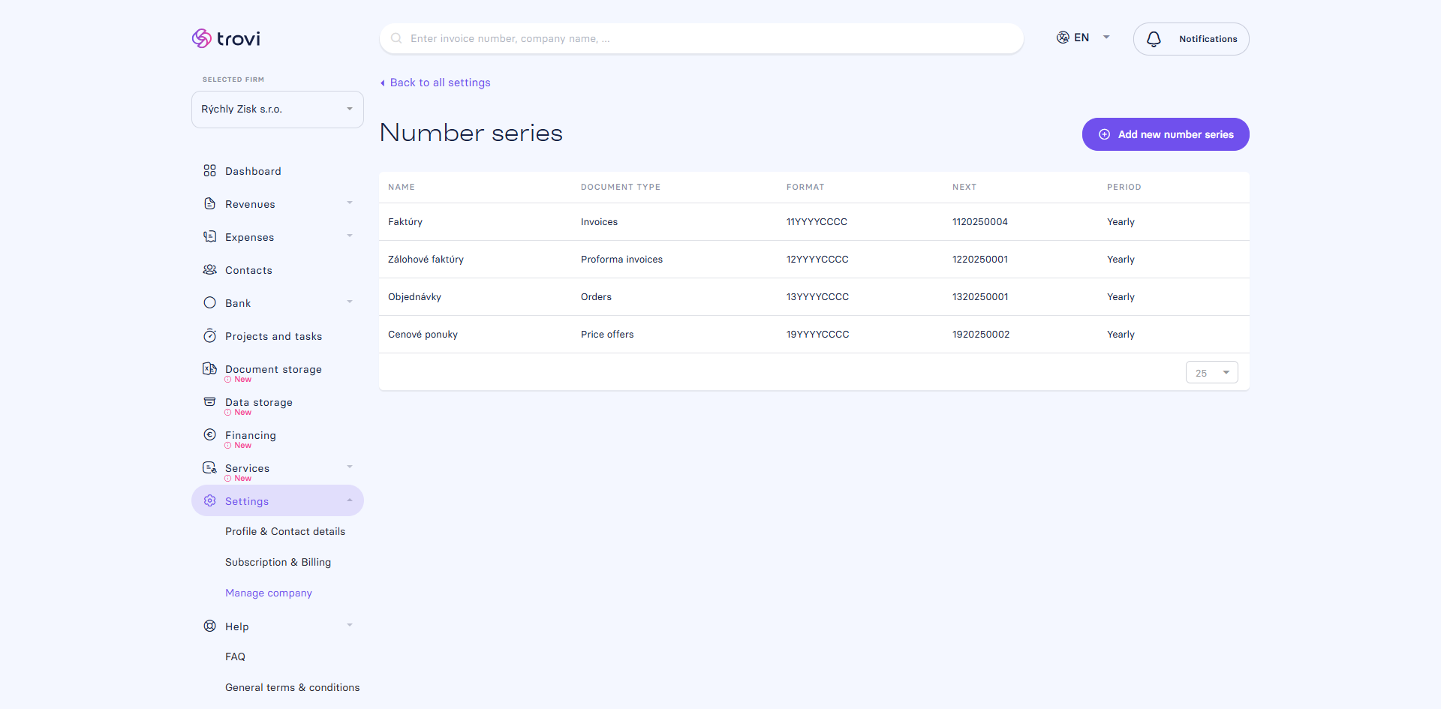The image size is (1441, 709).
Task: Click the notifications bell icon
Action: [x=1154, y=39]
